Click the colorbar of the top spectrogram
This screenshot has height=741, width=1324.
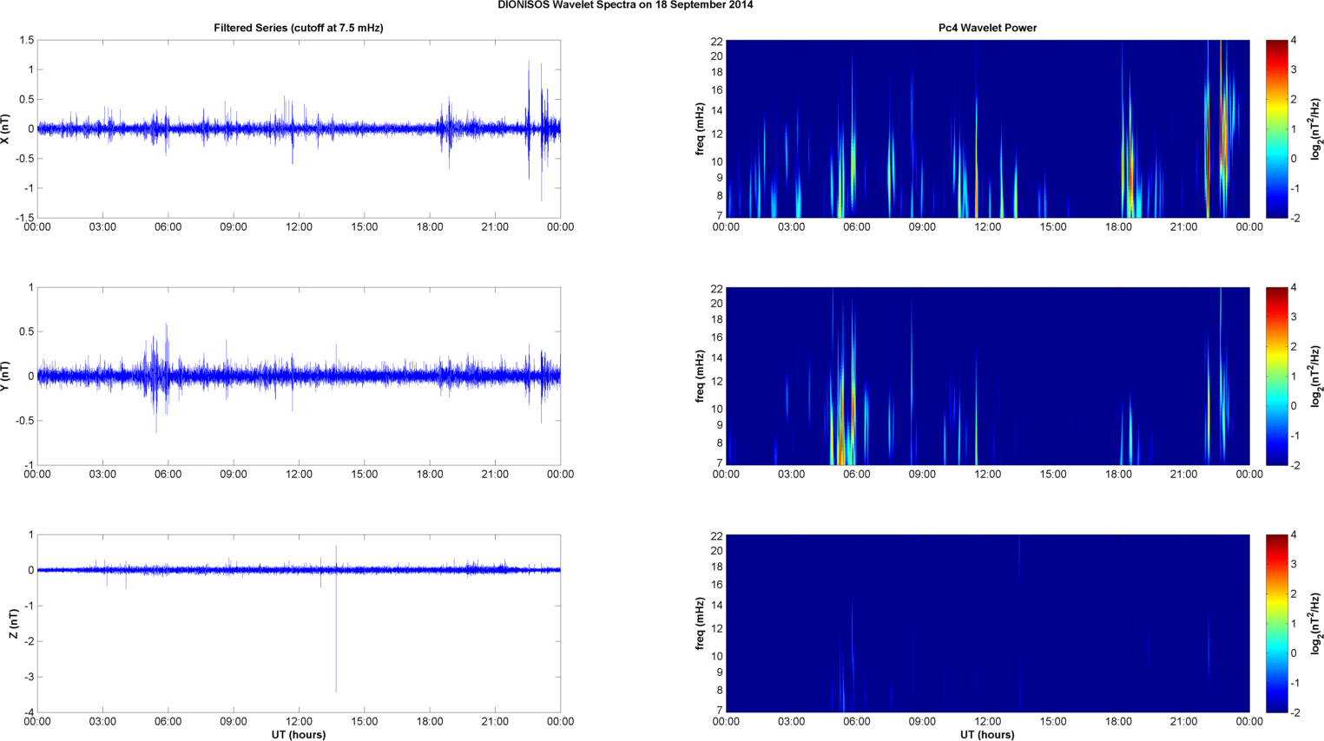1276,128
